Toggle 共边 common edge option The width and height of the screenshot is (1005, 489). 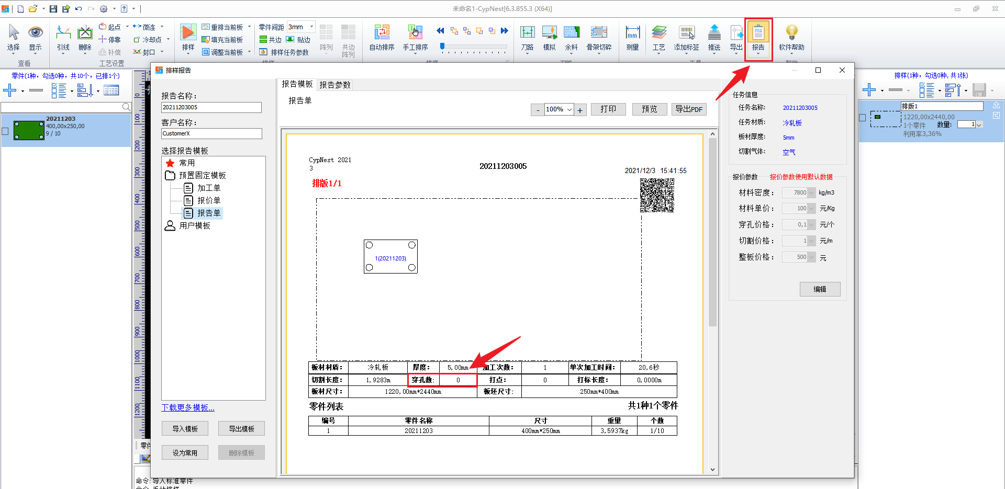point(271,40)
